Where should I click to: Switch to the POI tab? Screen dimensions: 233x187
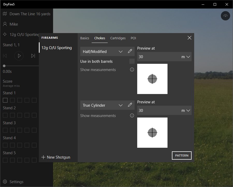click(133, 38)
